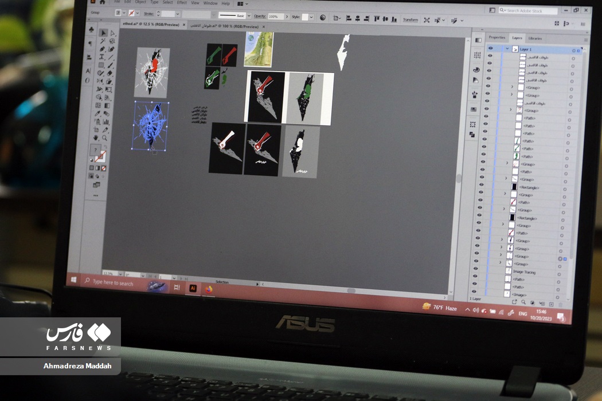Expand the Opacity arrow next to 100%
The height and width of the screenshot is (401, 602).
(x=287, y=17)
